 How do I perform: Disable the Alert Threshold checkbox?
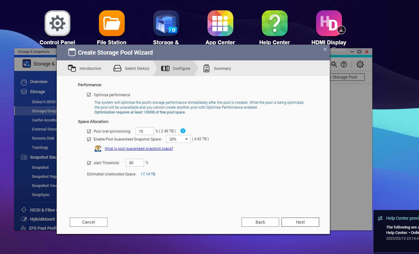coord(89,163)
